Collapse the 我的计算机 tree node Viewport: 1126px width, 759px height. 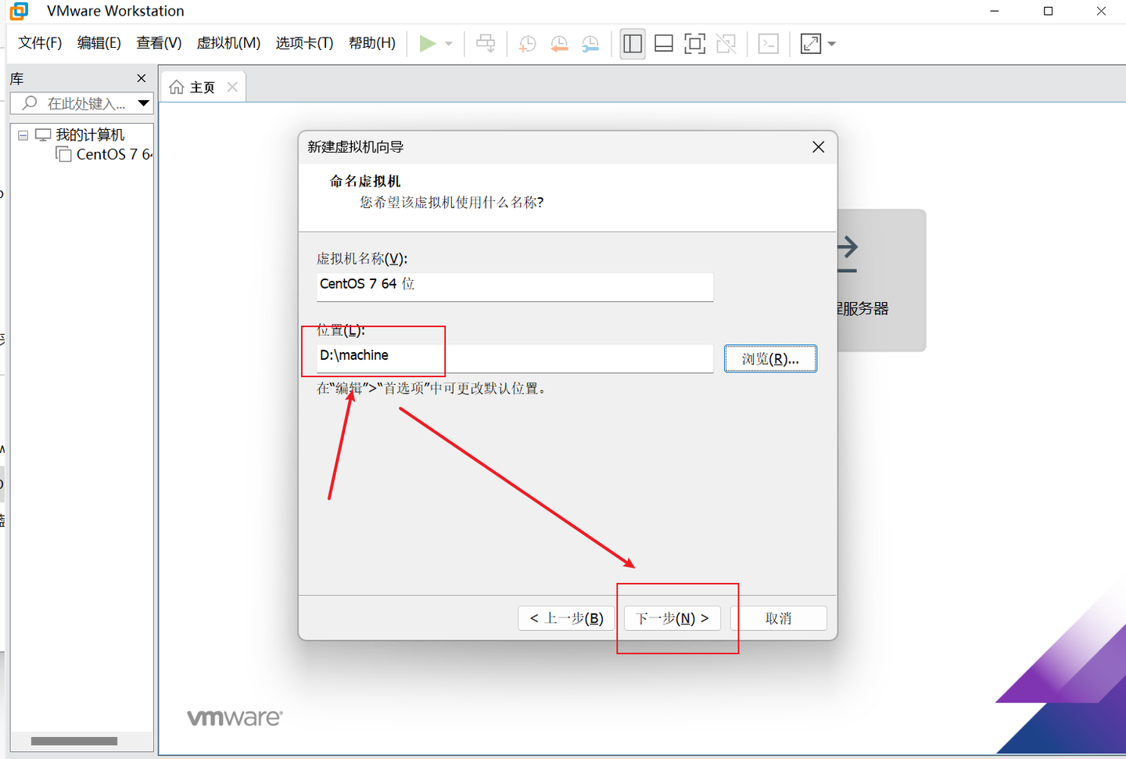pyautogui.click(x=22, y=134)
